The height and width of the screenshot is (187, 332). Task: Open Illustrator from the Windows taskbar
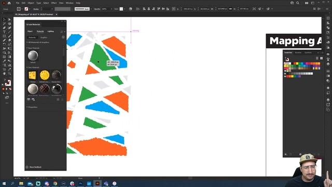click(98, 183)
